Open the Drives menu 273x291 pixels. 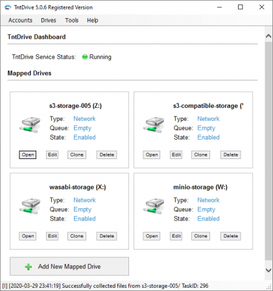pos(49,20)
